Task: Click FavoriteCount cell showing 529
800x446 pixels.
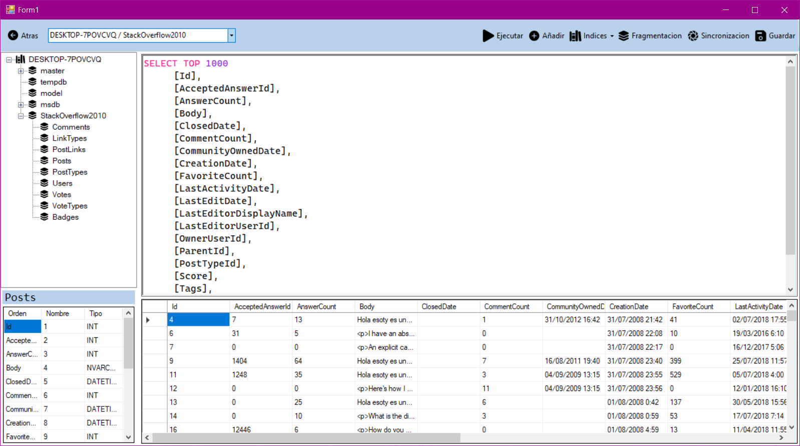Action: click(x=699, y=374)
